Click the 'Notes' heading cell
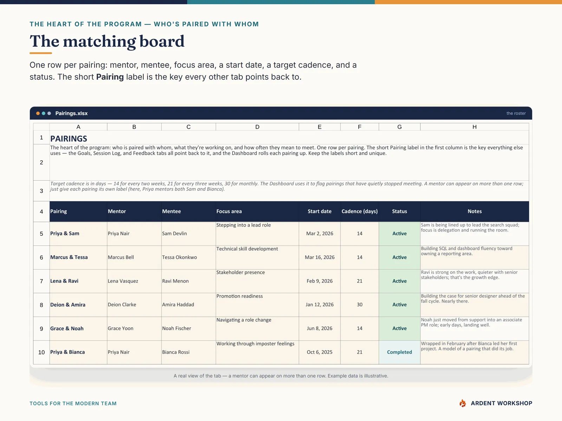This screenshot has width=562, height=421. click(475, 212)
